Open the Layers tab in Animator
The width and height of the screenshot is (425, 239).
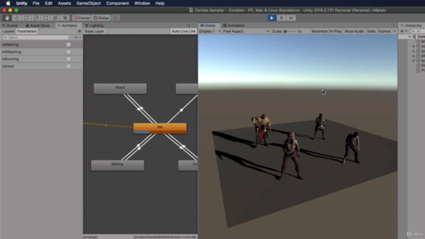coord(8,31)
